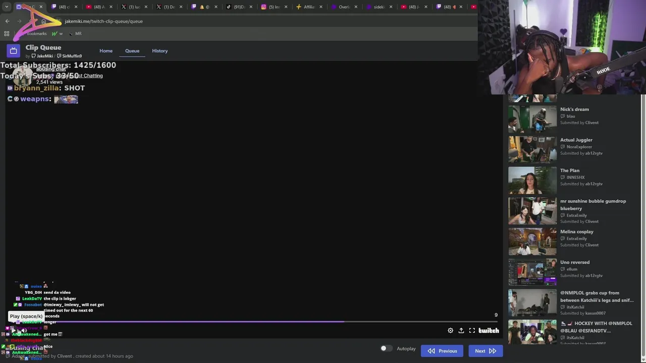
Task: Go to the Previous clip
Action: [442, 351]
